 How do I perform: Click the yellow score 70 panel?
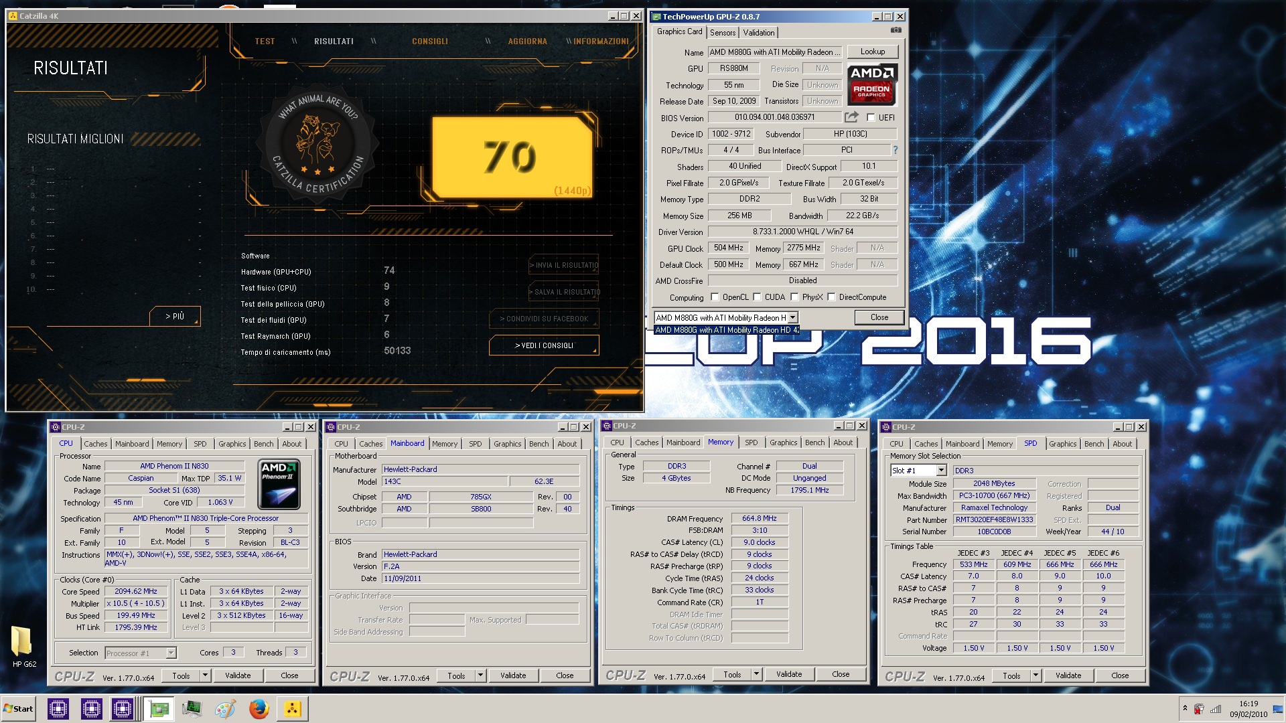click(x=512, y=158)
